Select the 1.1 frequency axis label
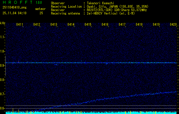 pos(3,37)
